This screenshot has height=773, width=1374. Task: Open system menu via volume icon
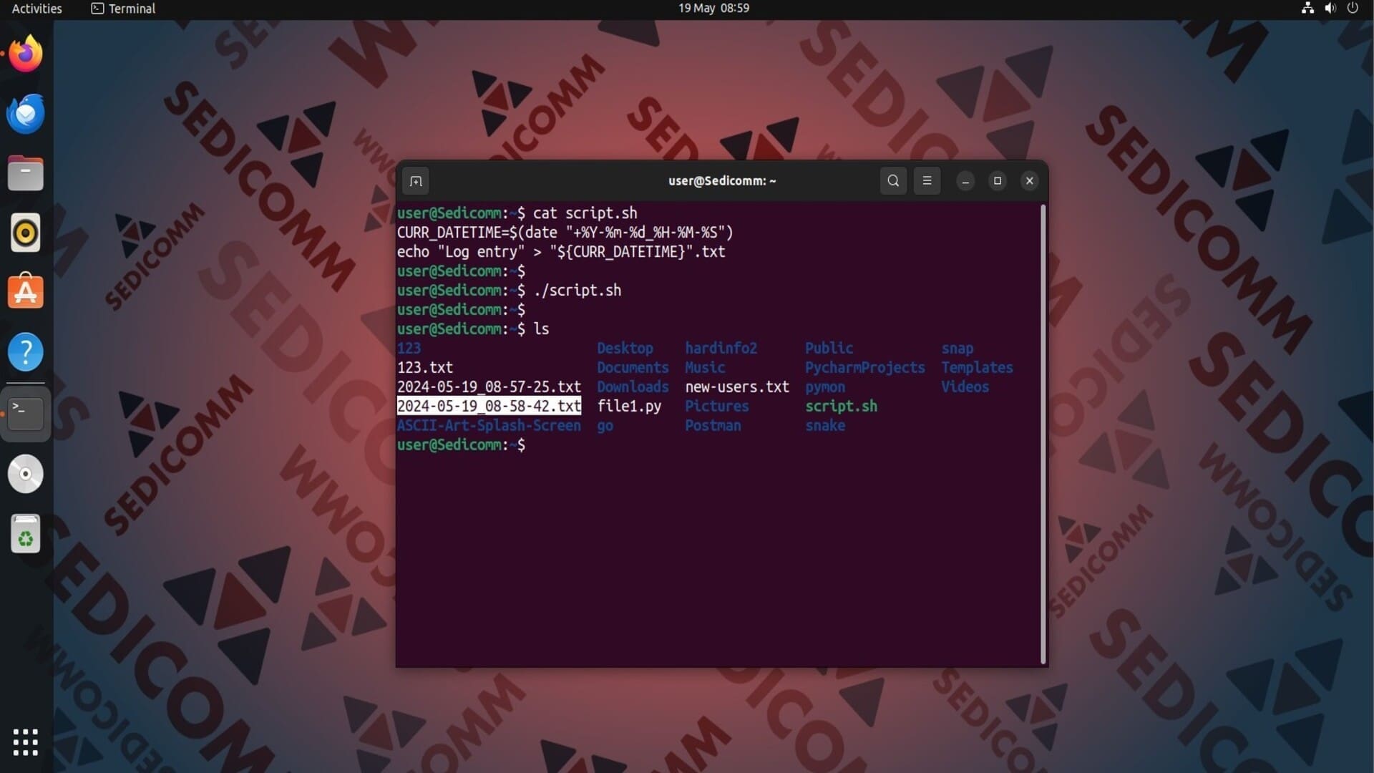pyautogui.click(x=1330, y=9)
